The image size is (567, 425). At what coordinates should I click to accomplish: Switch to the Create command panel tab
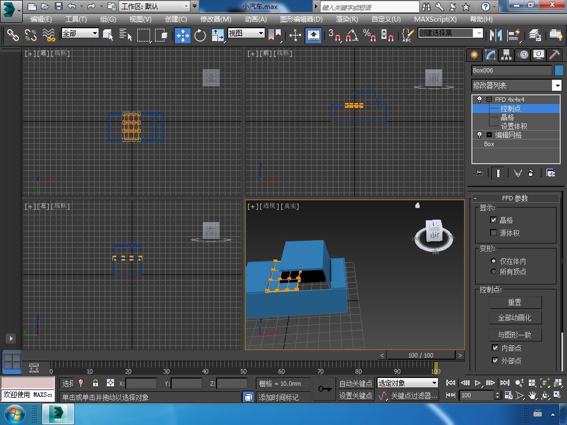point(474,55)
